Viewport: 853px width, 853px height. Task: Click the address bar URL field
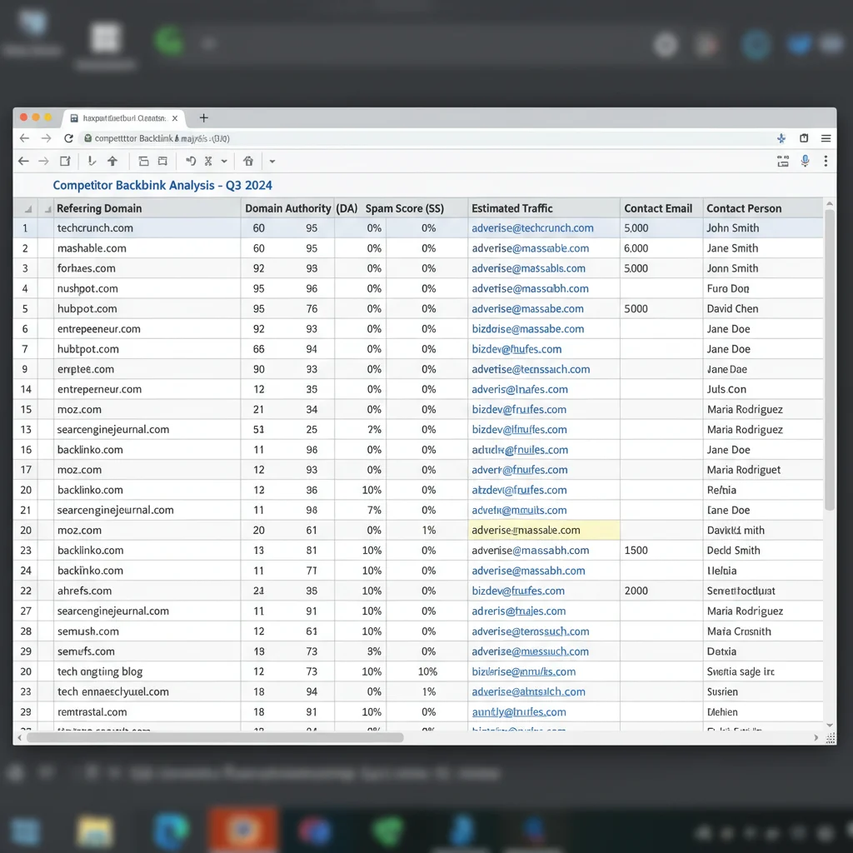pos(424,138)
